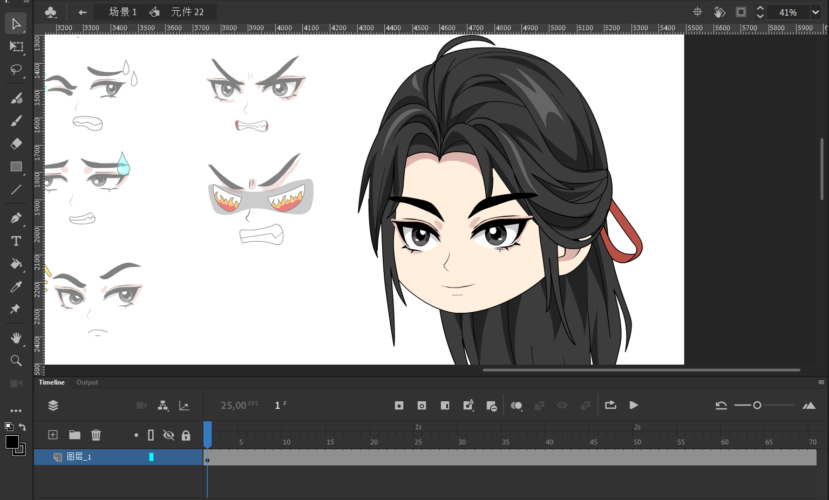Activate the Text tool
Screen dimensions: 829x500
point(16,241)
